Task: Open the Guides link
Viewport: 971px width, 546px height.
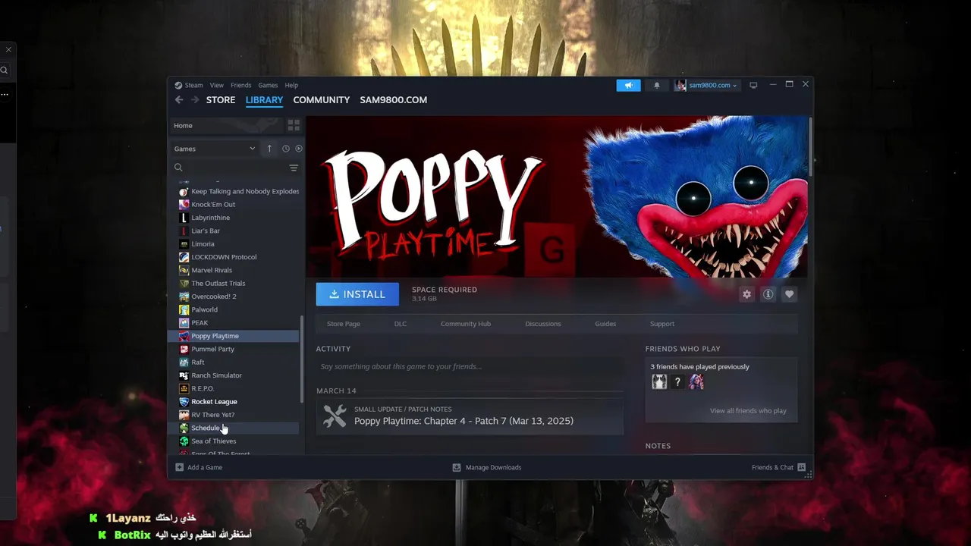Action: (x=605, y=324)
